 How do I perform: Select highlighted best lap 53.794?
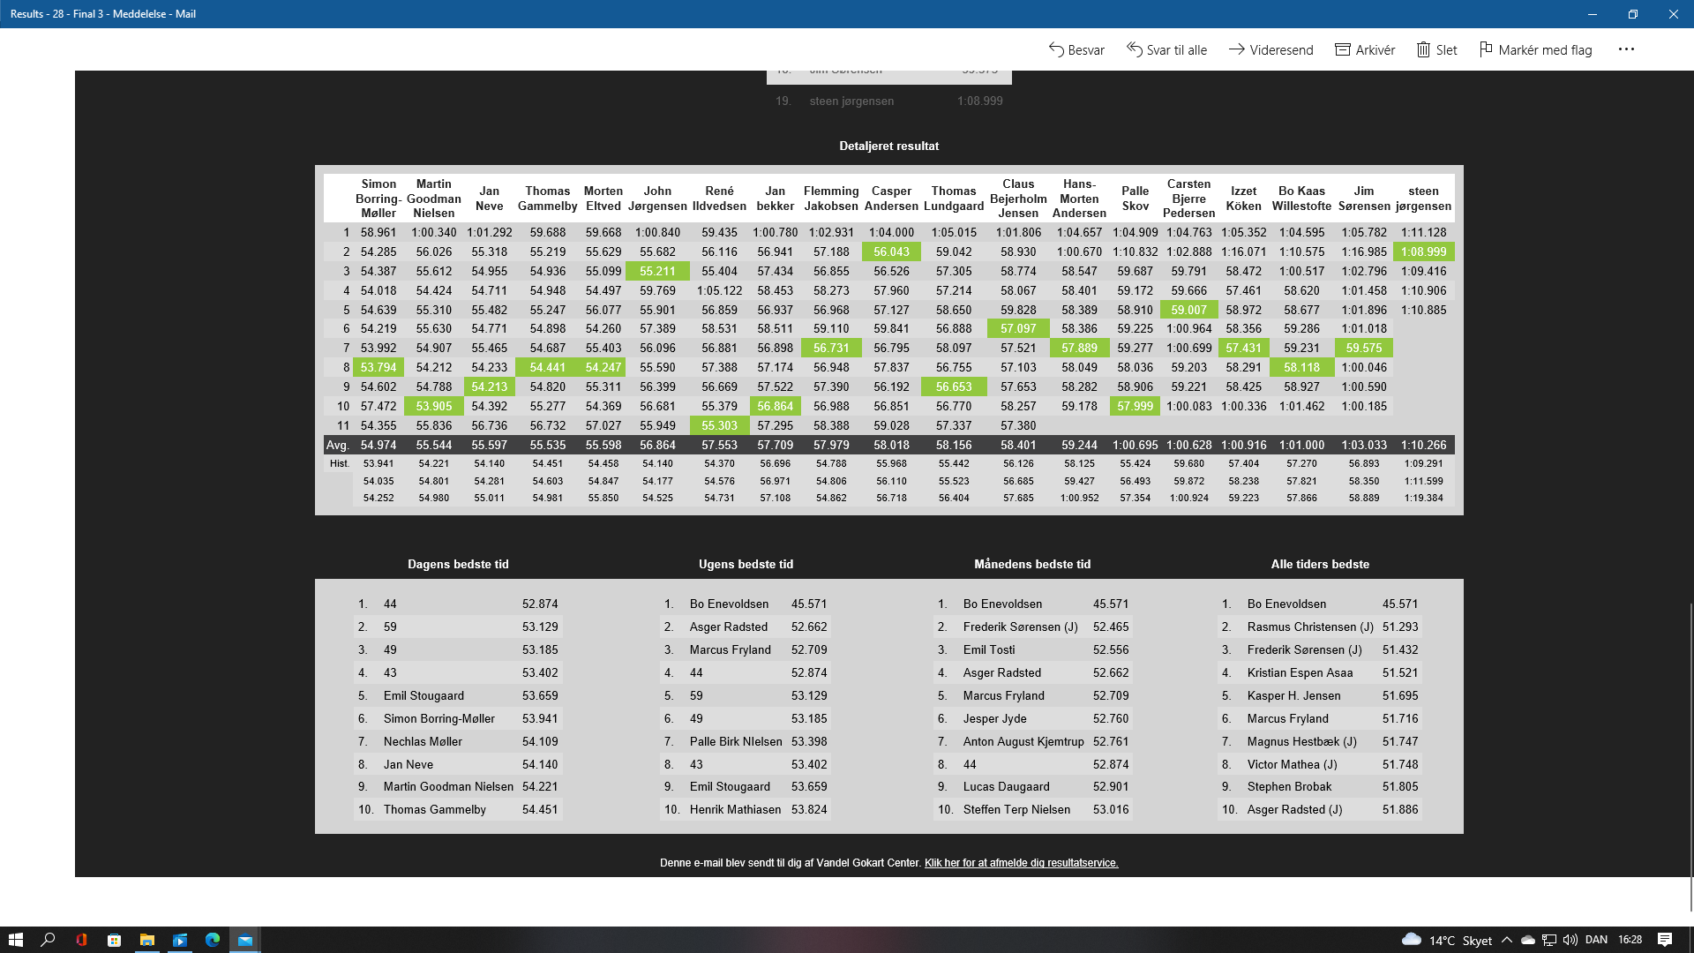coord(379,367)
